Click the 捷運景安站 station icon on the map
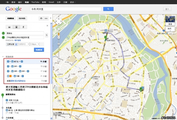Image resolution: width=177 pixels, height=120 pixels. point(72,109)
